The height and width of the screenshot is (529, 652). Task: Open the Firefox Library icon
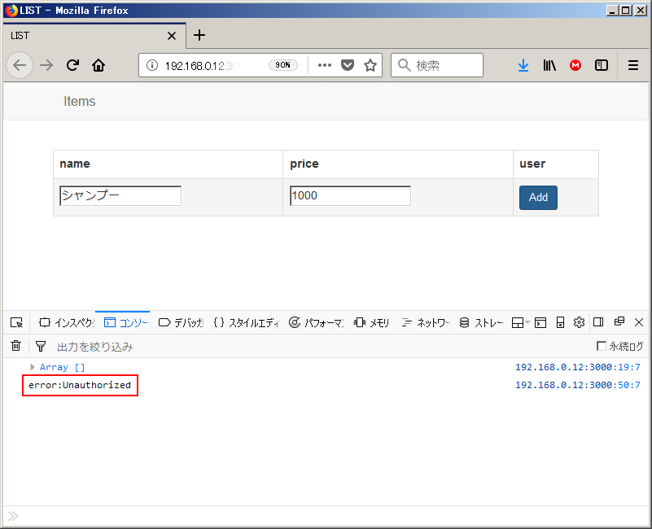pyautogui.click(x=549, y=65)
